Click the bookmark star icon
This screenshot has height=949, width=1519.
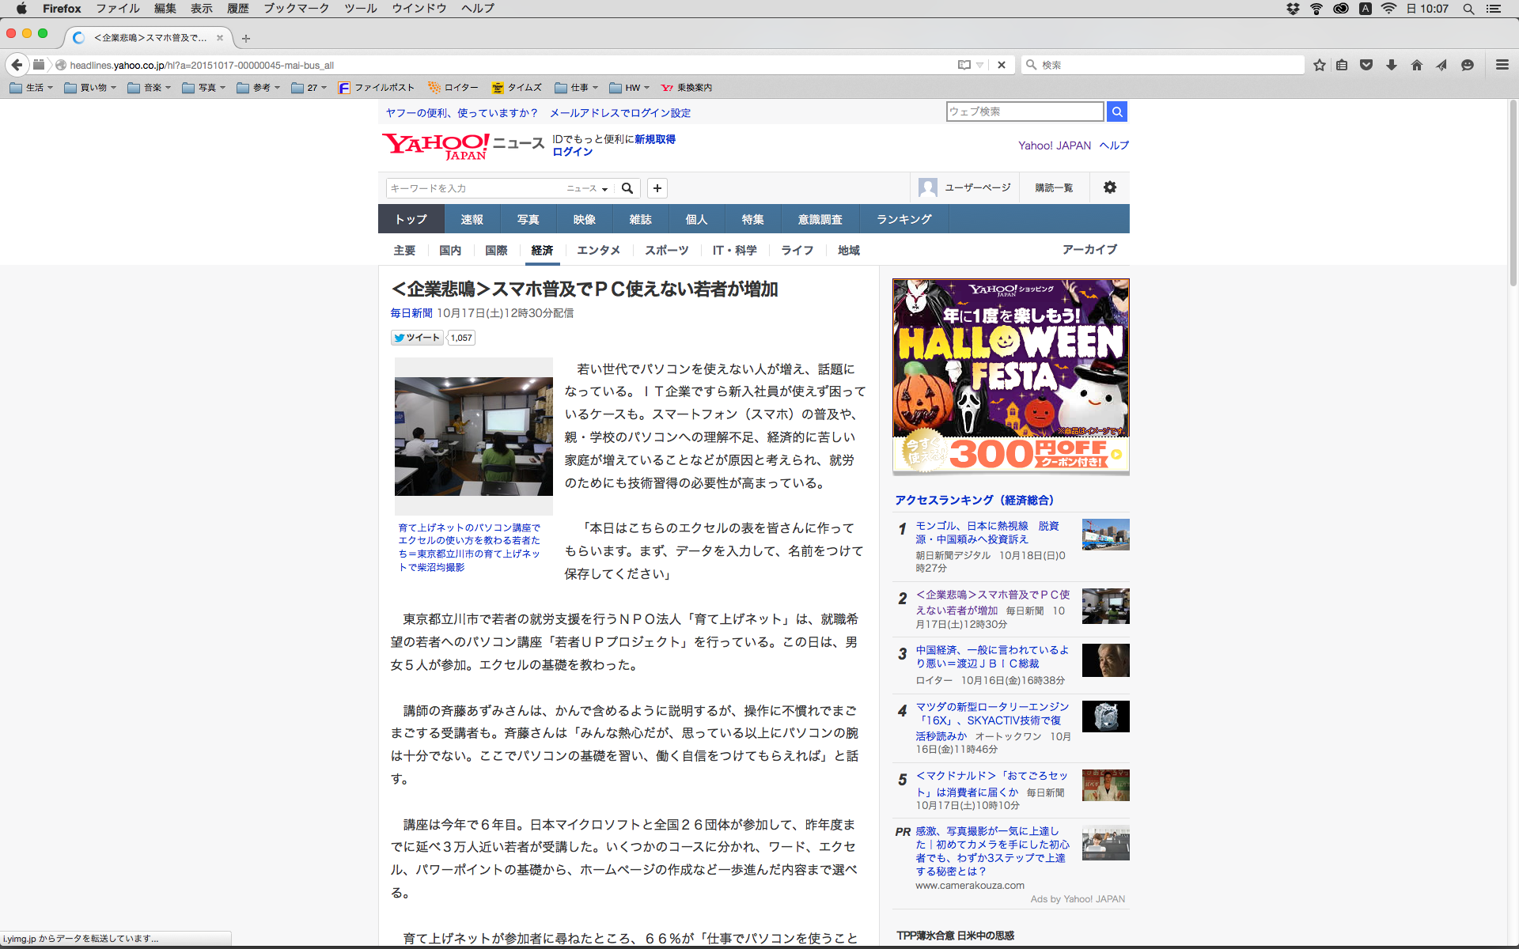1319,65
